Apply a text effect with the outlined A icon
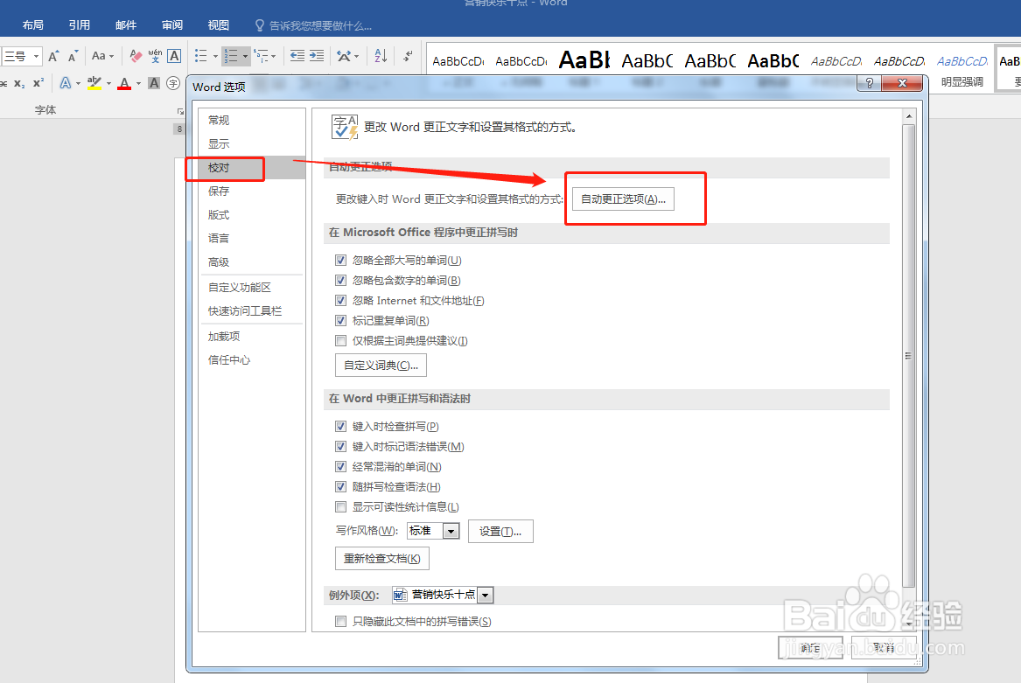1021x683 pixels. pyautogui.click(x=66, y=83)
